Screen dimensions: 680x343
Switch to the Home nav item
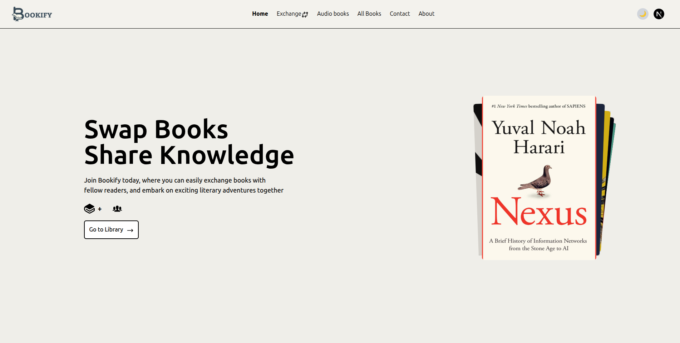260,14
